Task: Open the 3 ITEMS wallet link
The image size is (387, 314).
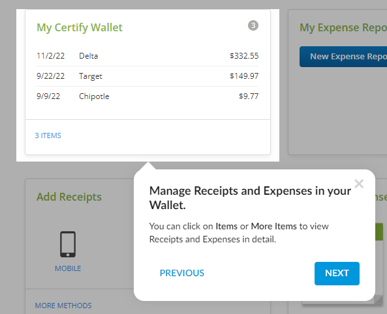Action: point(48,136)
